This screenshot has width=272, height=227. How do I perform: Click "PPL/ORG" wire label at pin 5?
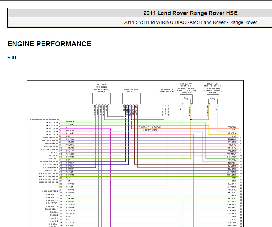(70, 133)
